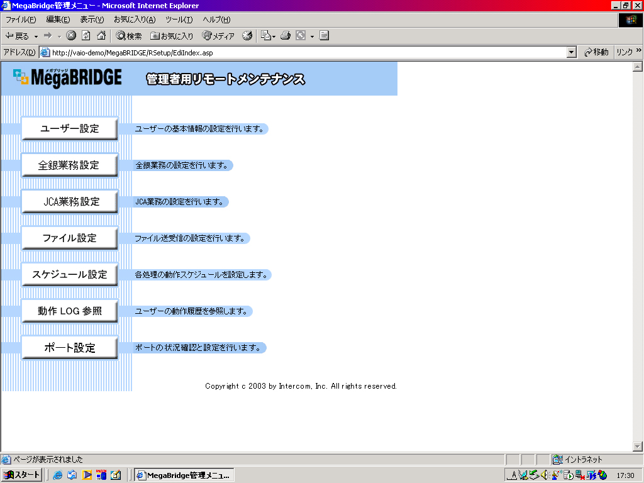Click the MegaBRIDGE logo
Viewport: 644px width, 483px height.
[x=68, y=78]
